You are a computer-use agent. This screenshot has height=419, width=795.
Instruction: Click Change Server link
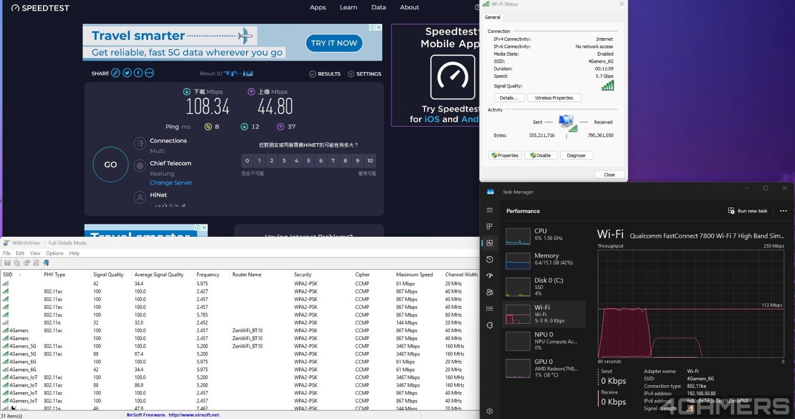coord(171,183)
